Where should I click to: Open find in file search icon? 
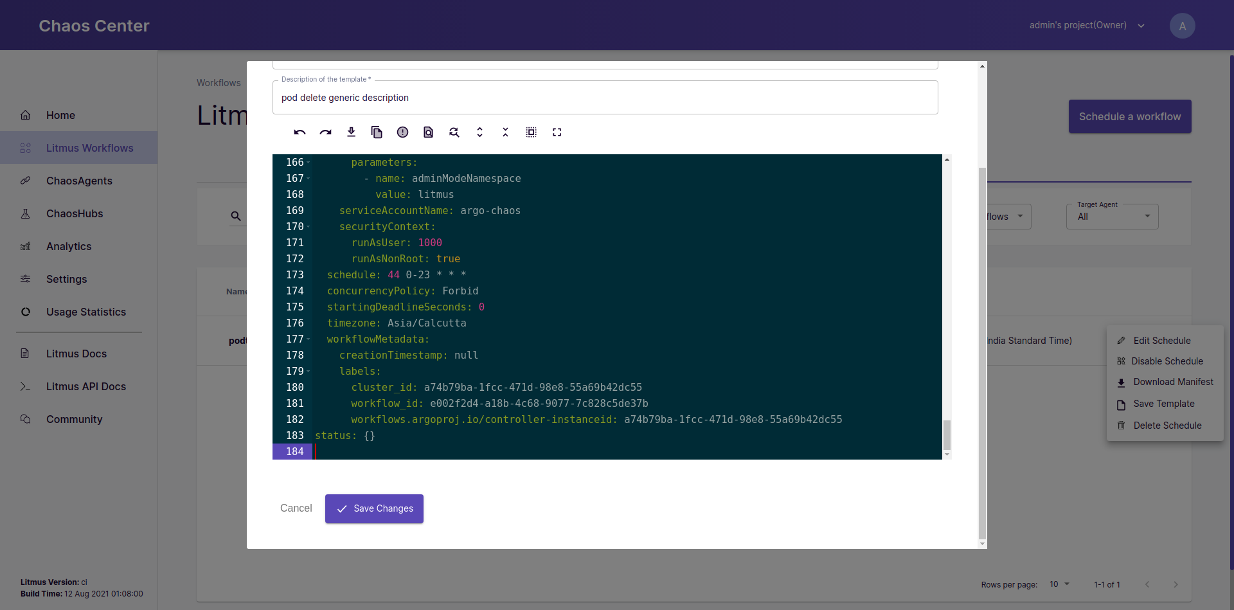pos(428,132)
